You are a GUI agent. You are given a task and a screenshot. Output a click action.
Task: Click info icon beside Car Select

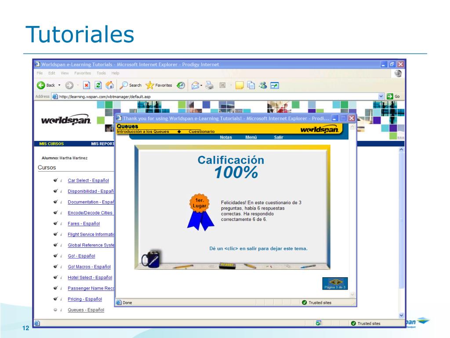click(61, 180)
